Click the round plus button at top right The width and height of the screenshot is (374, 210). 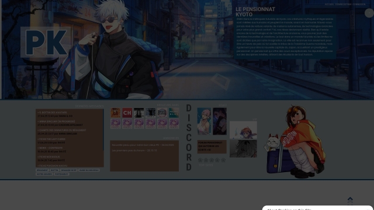tap(369, 13)
